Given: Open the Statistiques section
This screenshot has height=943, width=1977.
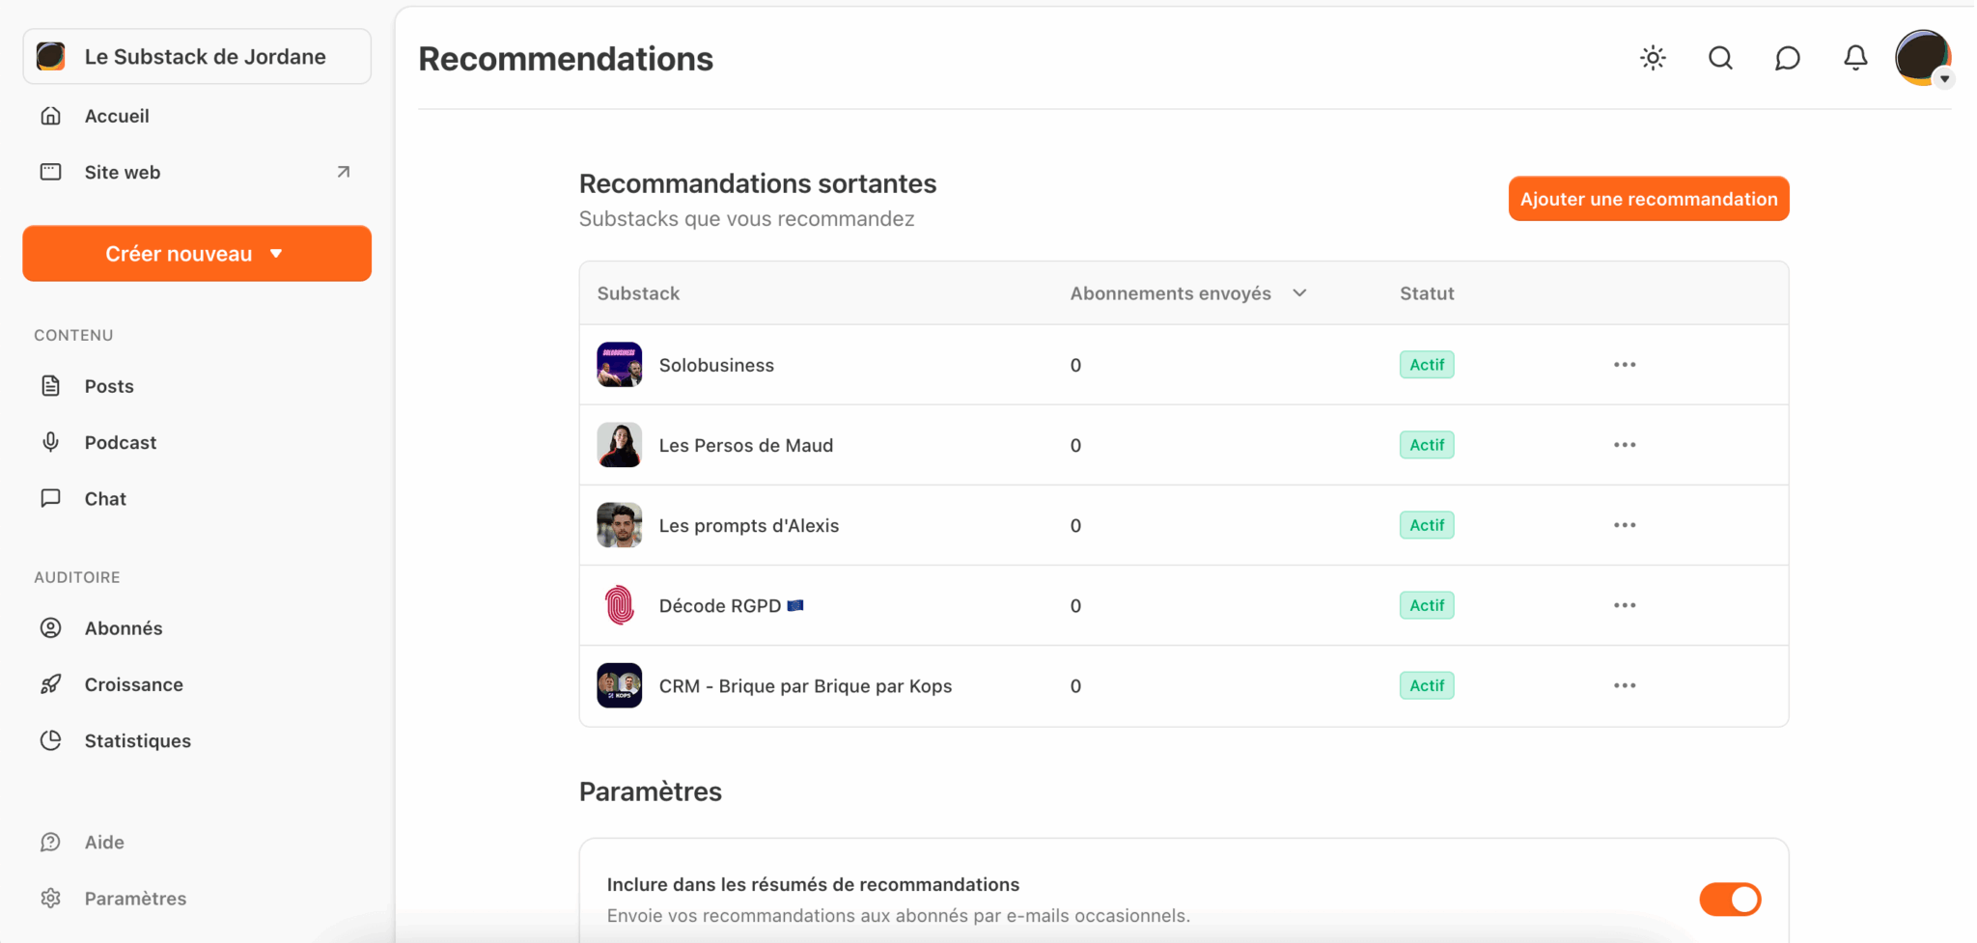Looking at the screenshot, I should coord(137,740).
